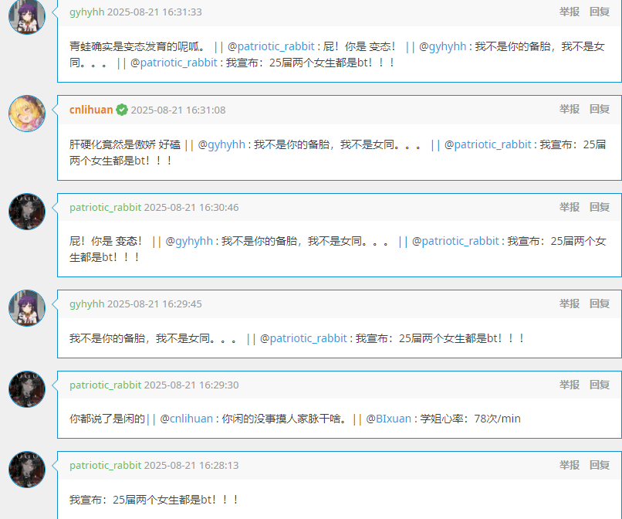Open cnlihuan's avatar on the 16:31:08 comment

[27, 114]
